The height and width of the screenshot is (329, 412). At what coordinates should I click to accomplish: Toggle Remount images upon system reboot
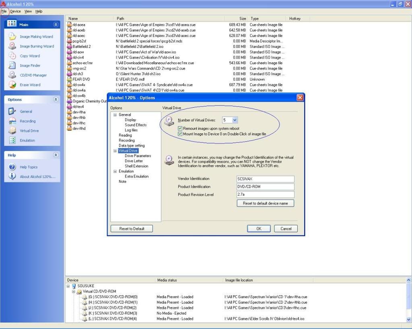[x=180, y=129]
